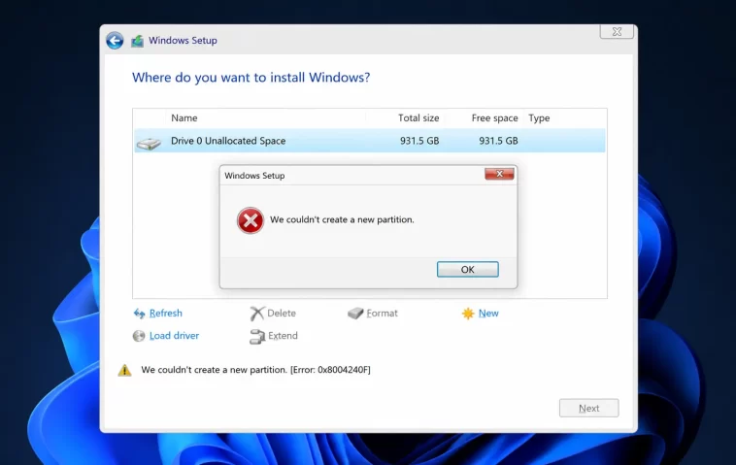Click the Format drive icon
The image size is (736, 465).
pyautogui.click(x=355, y=313)
